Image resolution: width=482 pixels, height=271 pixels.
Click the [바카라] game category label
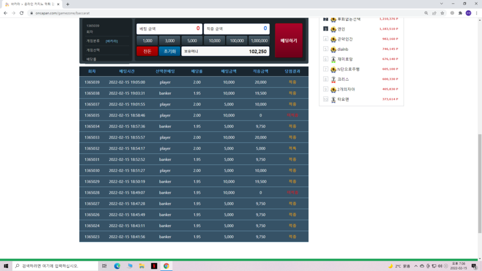point(111,41)
